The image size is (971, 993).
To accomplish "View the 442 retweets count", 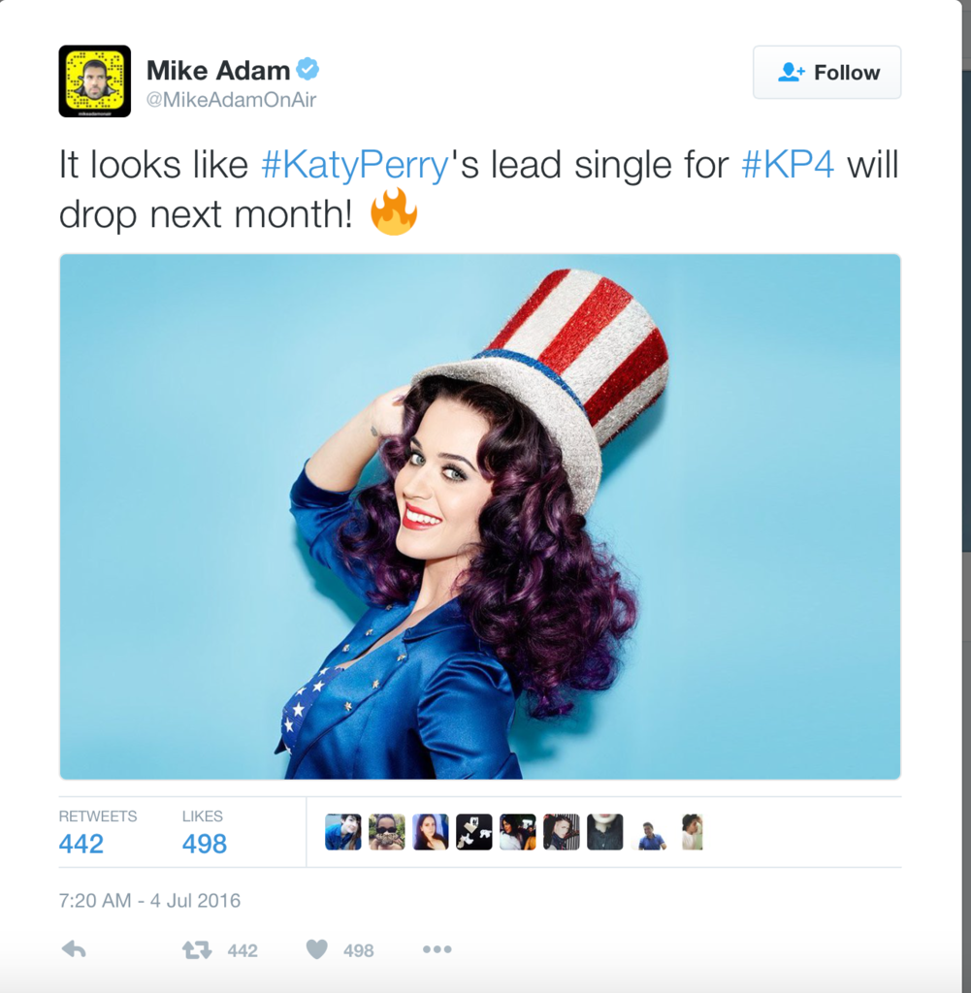I will pyautogui.click(x=81, y=844).
